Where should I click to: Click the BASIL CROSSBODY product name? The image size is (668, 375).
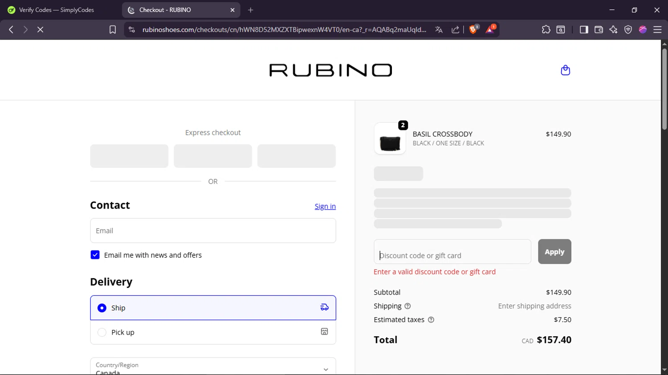point(442,134)
